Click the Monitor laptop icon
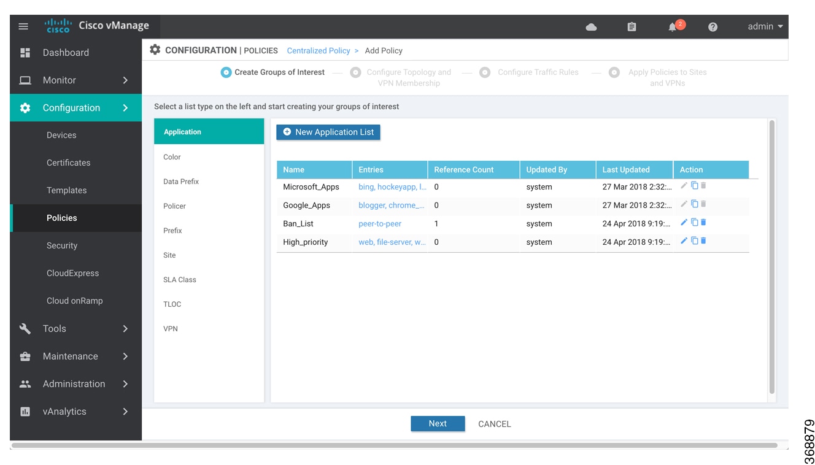Screen dimensions: 815x465 (25, 80)
